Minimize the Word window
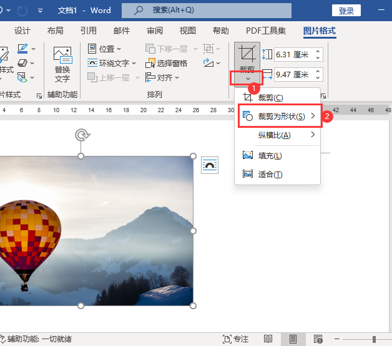 pyautogui.click(x=381, y=10)
